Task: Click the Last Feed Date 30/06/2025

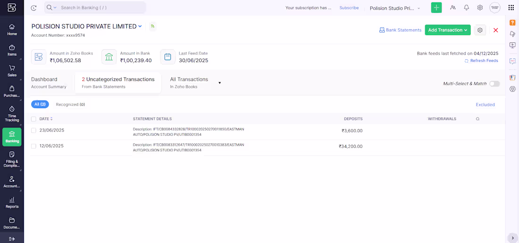Action: [x=193, y=60]
